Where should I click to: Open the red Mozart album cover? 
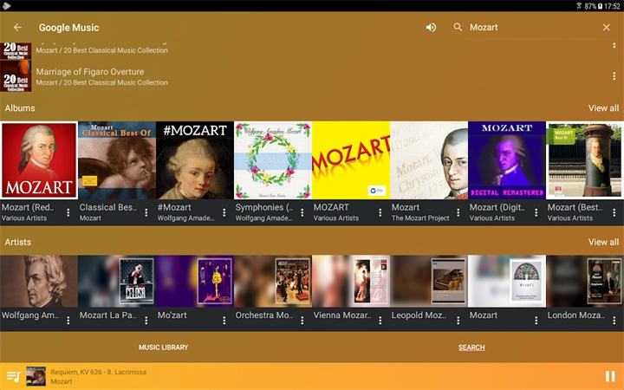pyautogui.click(x=39, y=160)
